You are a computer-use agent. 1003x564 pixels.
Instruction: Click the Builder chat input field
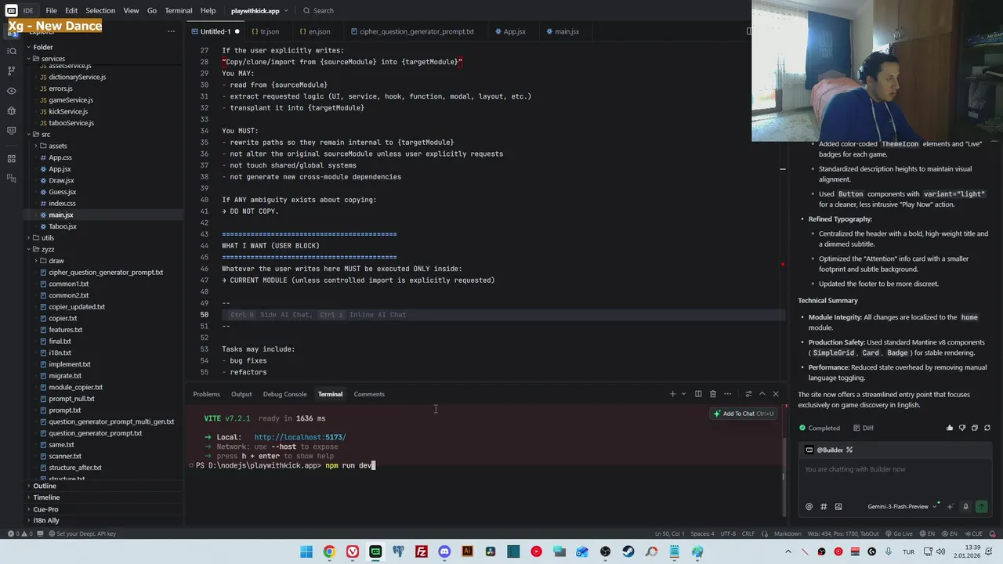896,469
